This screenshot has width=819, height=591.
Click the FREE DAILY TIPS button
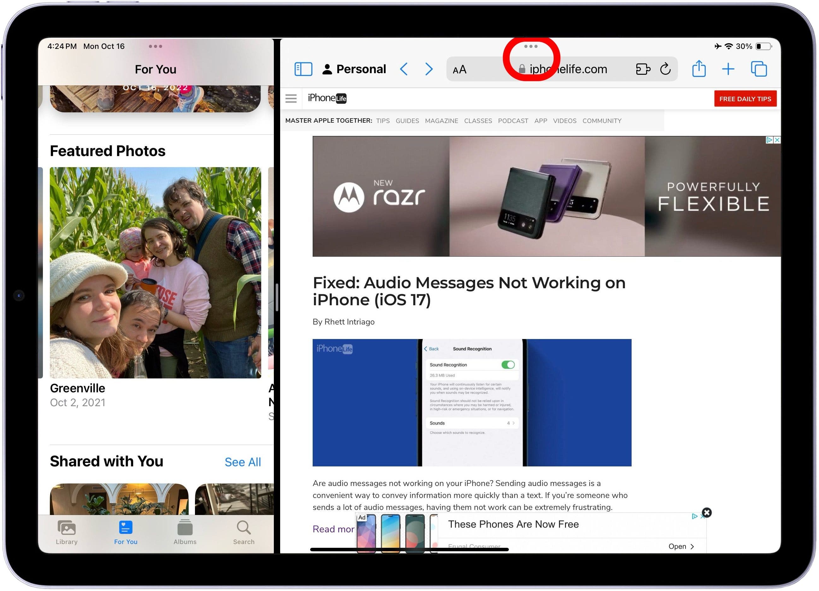[x=745, y=99]
